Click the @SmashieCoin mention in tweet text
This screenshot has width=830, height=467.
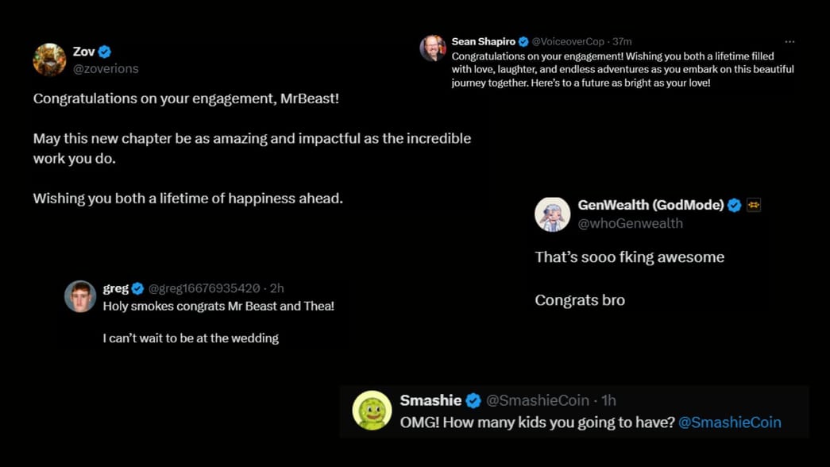(x=730, y=422)
